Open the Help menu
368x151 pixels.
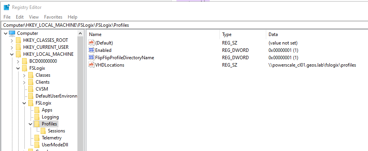point(72,17)
